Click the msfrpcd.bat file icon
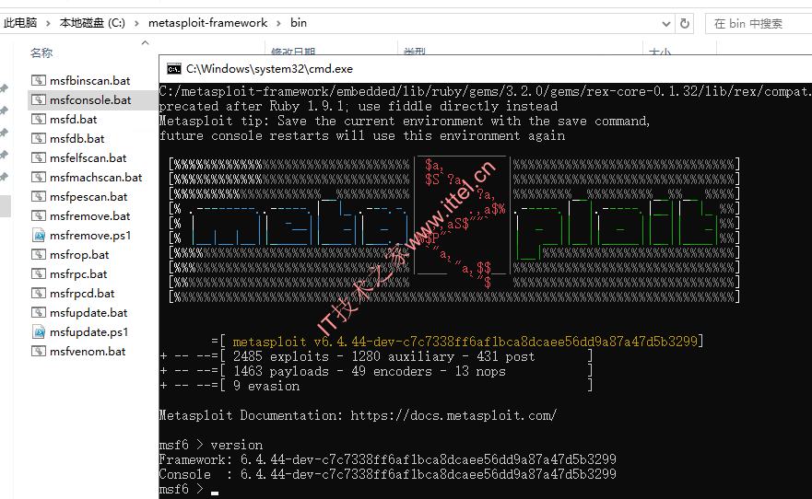 (x=39, y=293)
